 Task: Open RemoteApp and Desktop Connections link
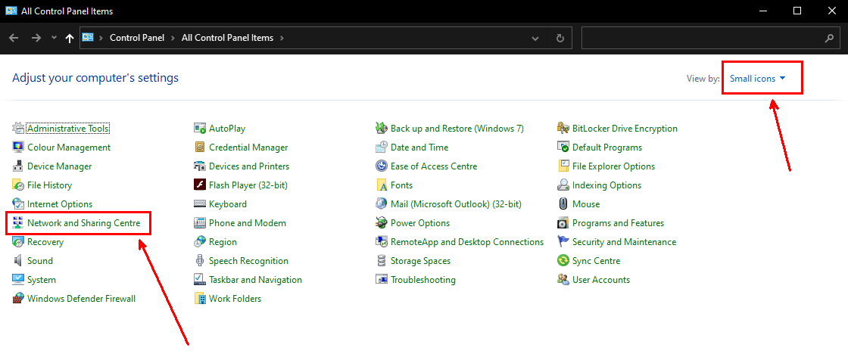tap(467, 242)
